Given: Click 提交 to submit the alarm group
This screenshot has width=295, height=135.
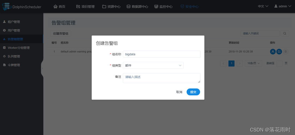Looking at the screenshot, I should coord(193,92).
